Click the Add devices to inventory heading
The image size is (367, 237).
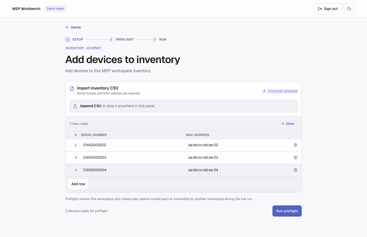tap(123, 60)
